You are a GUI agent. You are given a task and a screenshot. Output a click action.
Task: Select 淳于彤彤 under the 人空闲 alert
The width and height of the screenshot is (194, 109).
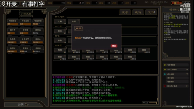[x=177, y=78]
